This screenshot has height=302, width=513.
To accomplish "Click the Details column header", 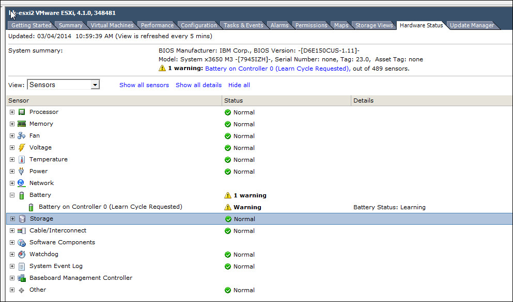I will click(x=432, y=100).
